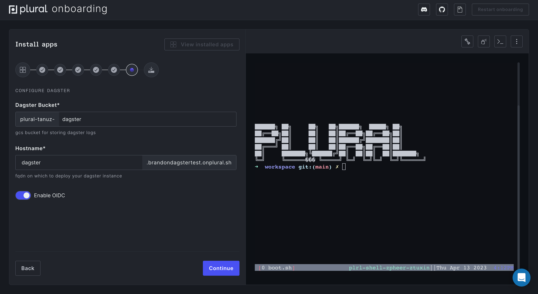The image size is (538, 294).
Task: Toggle the Enable OIDC switch
Action: tap(23, 196)
